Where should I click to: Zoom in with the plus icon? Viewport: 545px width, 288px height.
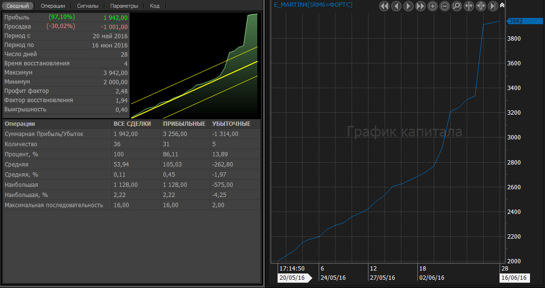pos(432,6)
